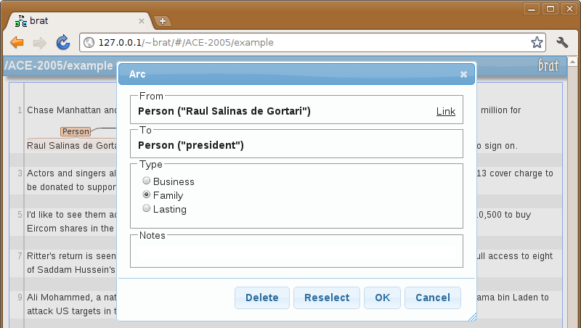Click the address bar URL
This screenshot has height=328, width=581.
(186, 43)
